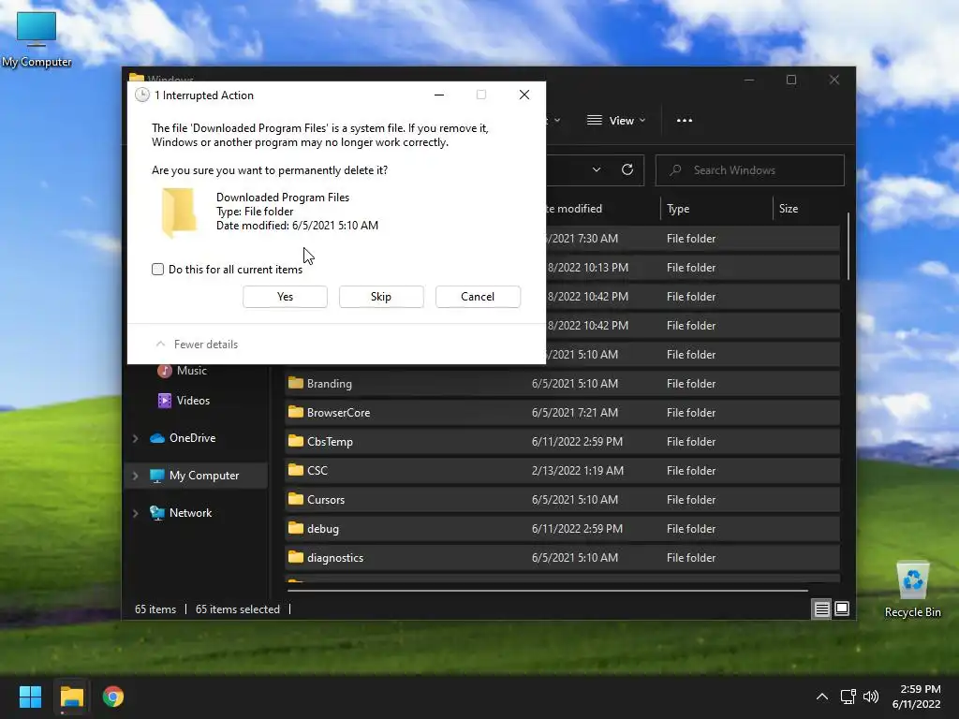The height and width of the screenshot is (719, 959).
Task: Expand the OneDrive tree node
Action: (135, 438)
